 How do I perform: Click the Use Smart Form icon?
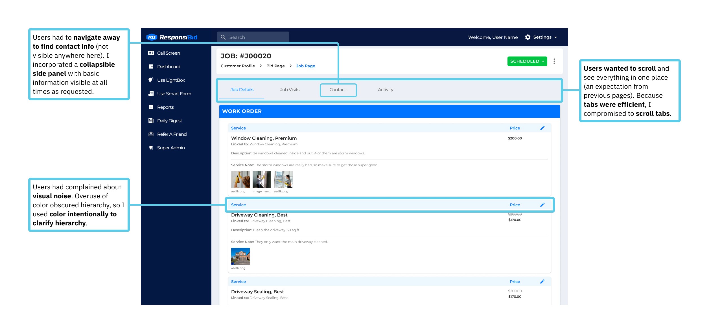pos(151,94)
